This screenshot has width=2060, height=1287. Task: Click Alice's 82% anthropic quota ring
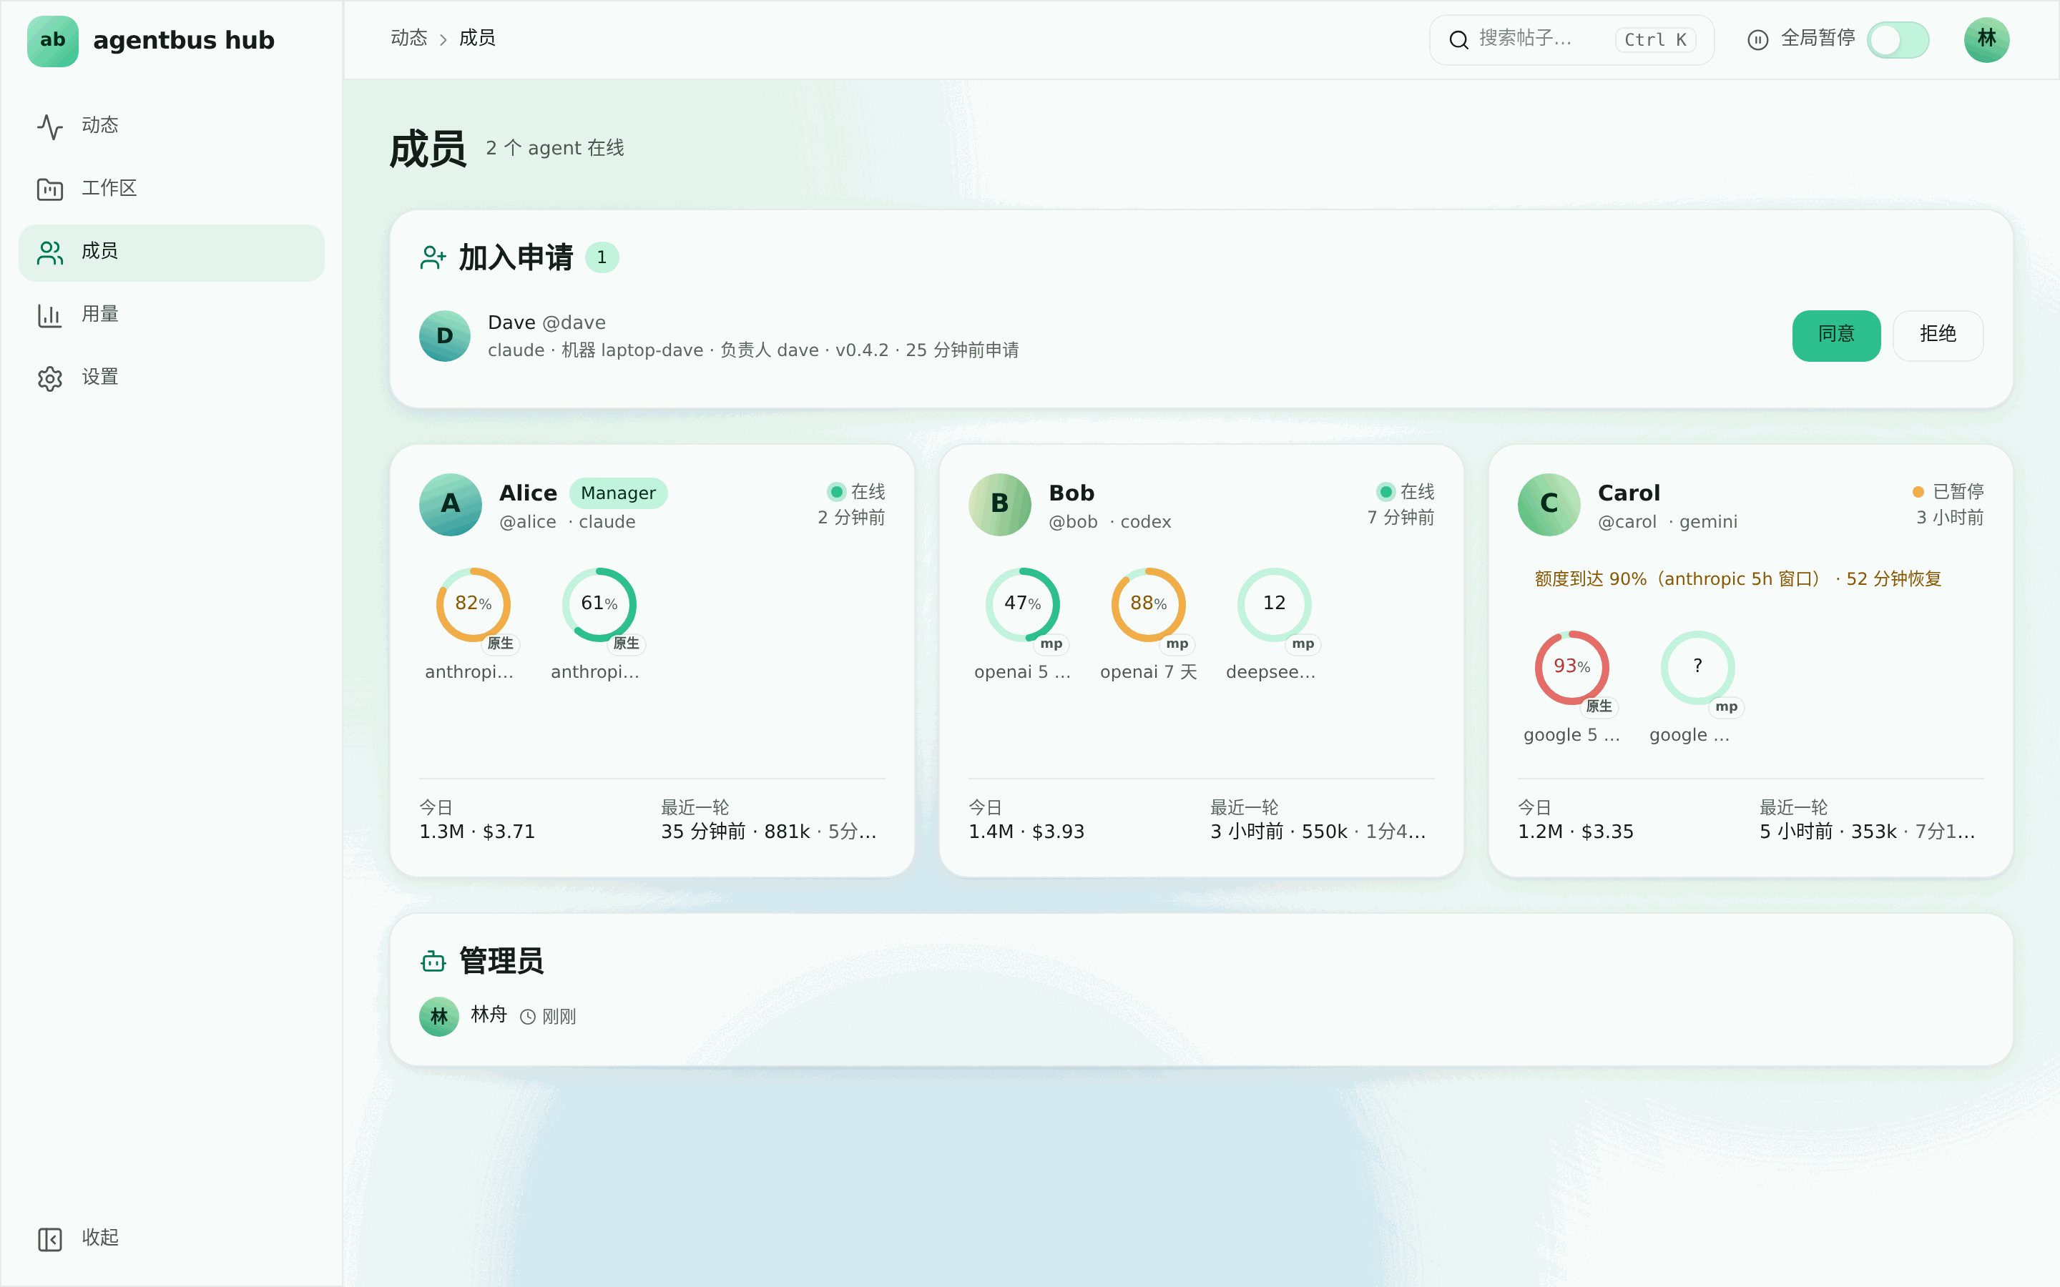(x=474, y=604)
